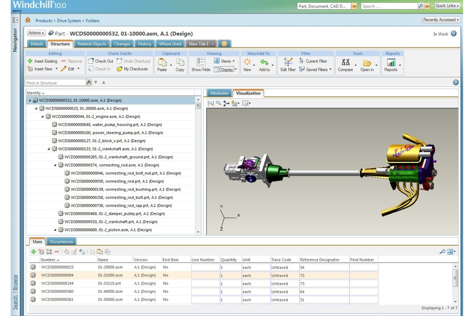This screenshot has height=316, width=474.
Task: Click the Open in folder icon
Action: pyautogui.click(x=367, y=63)
